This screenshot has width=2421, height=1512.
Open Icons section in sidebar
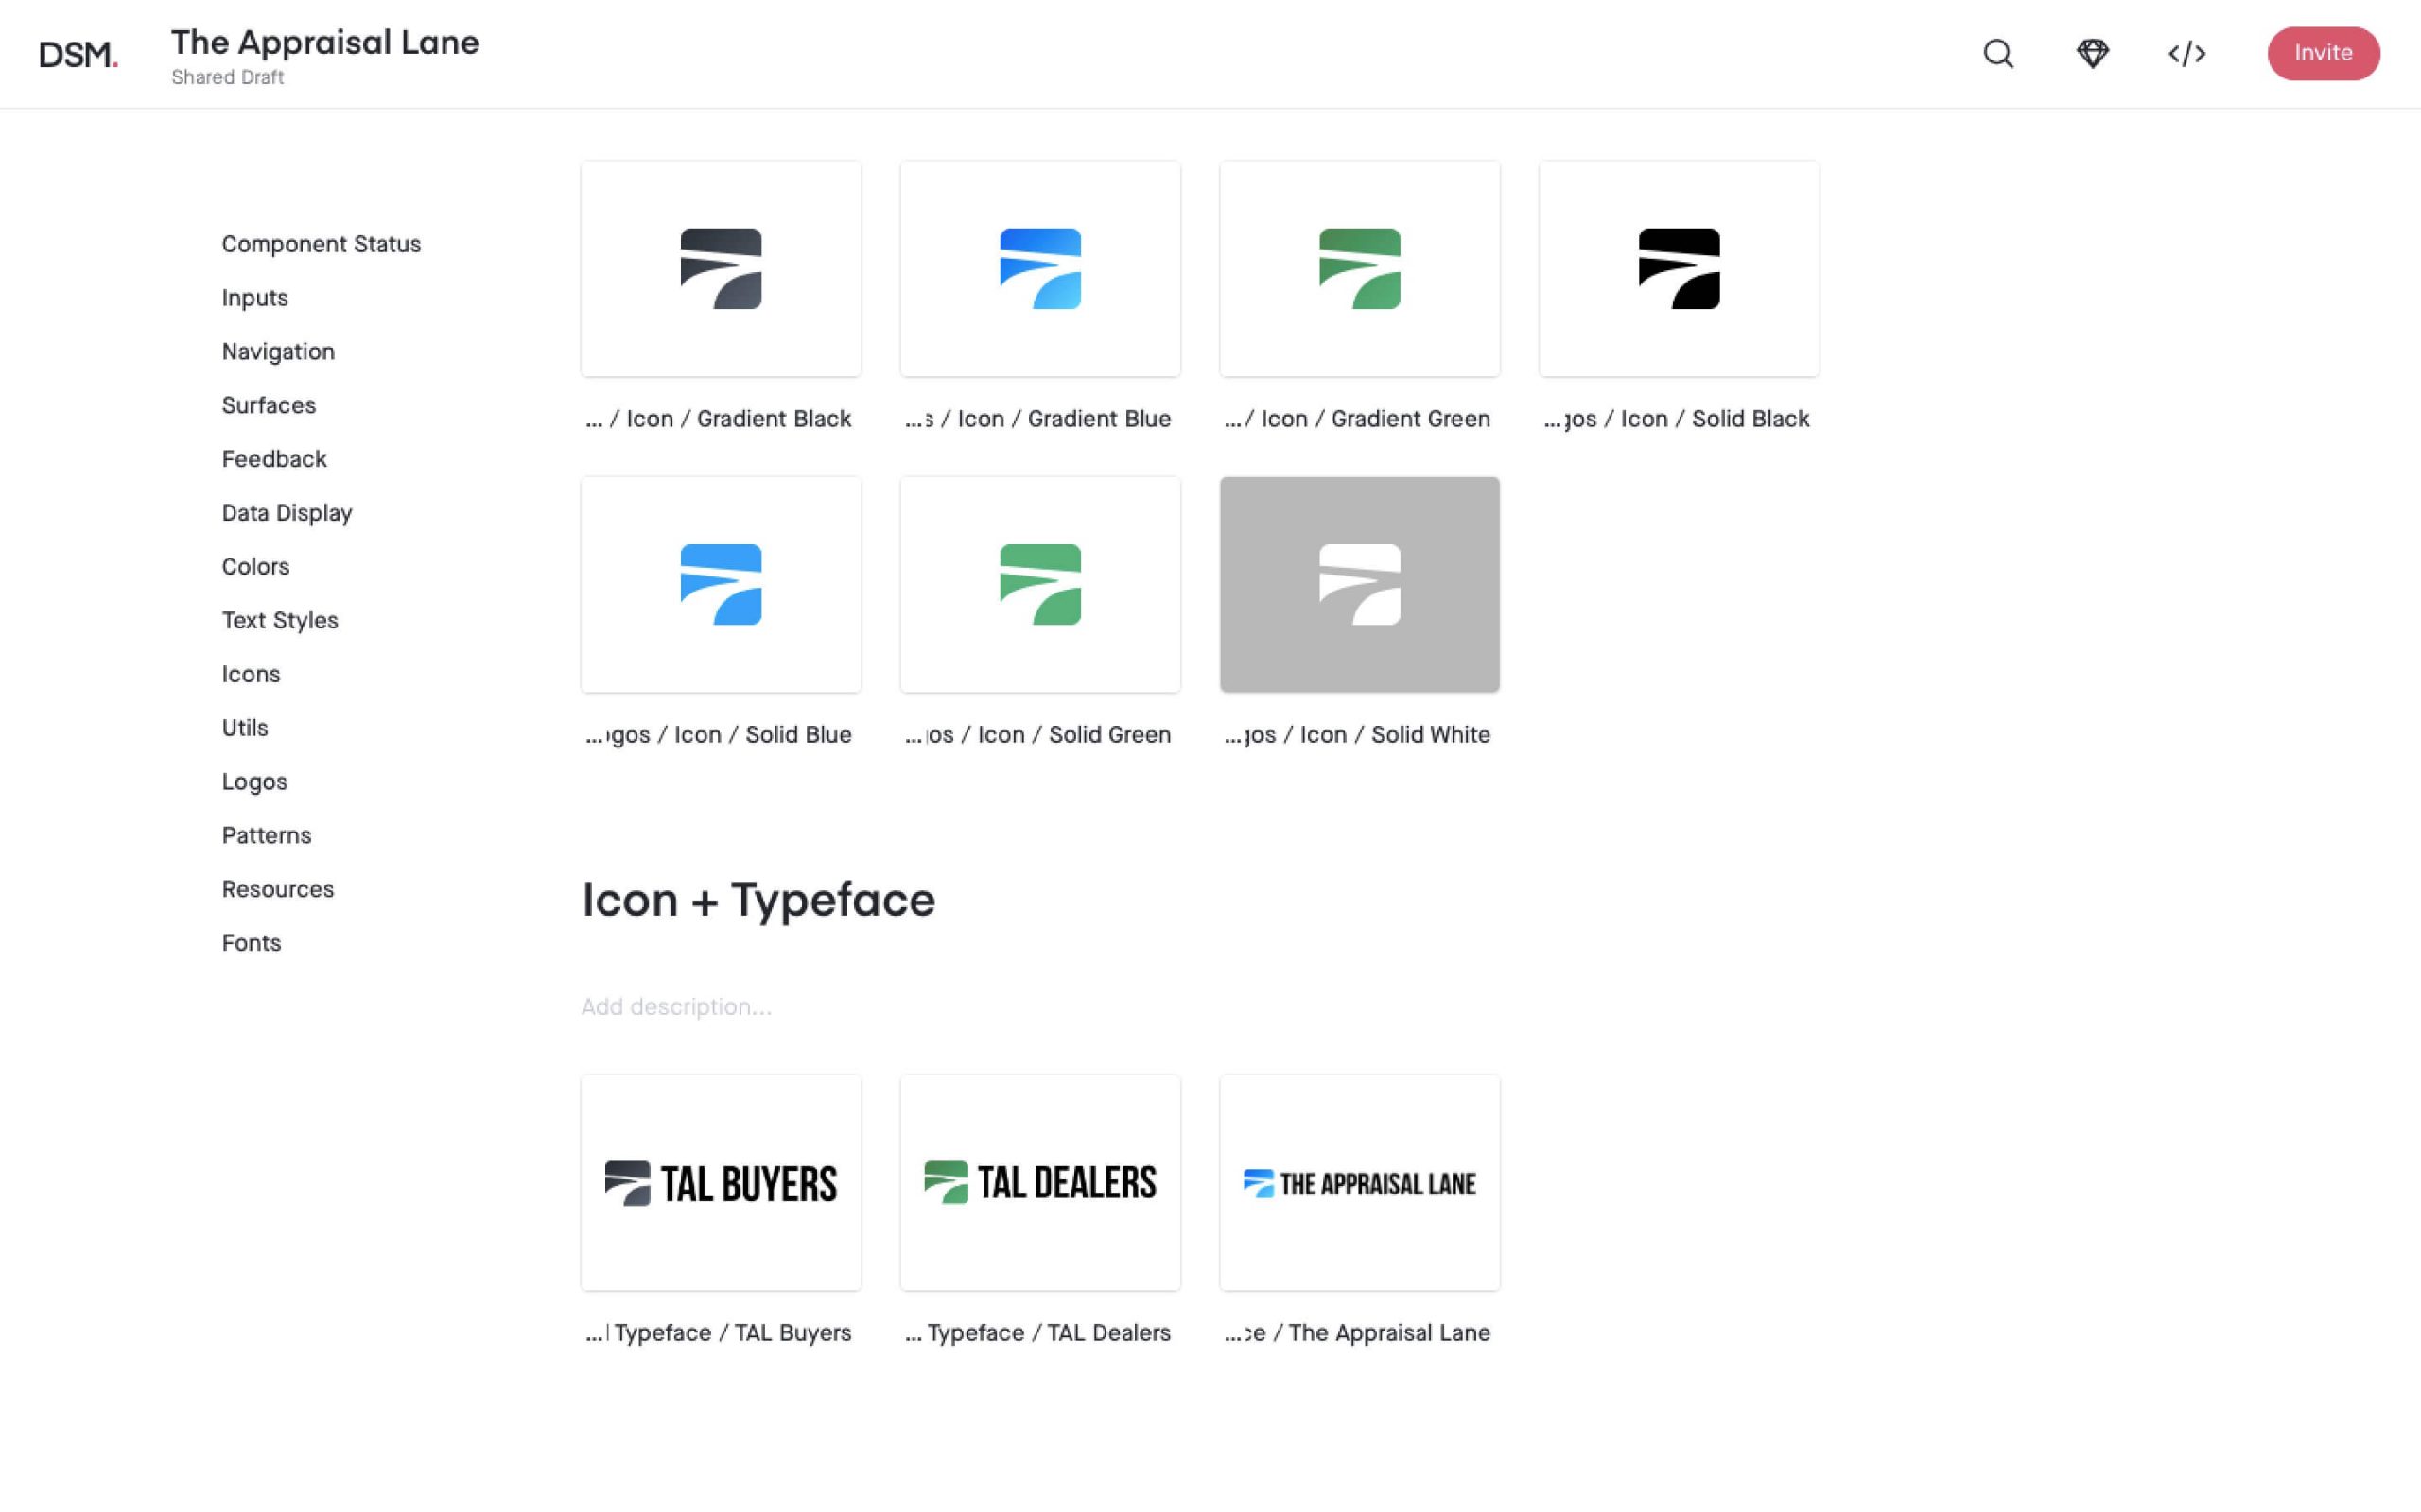252,674
